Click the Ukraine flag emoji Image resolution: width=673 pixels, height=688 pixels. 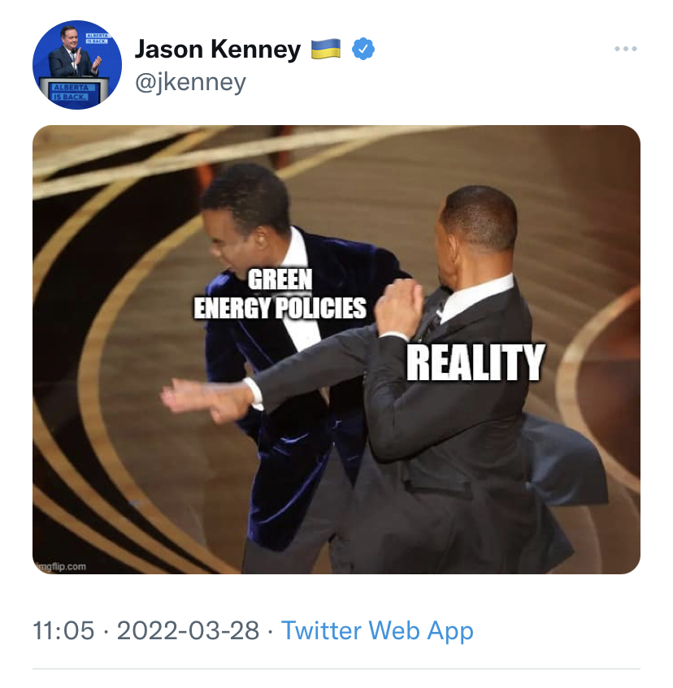tap(327, 50)
